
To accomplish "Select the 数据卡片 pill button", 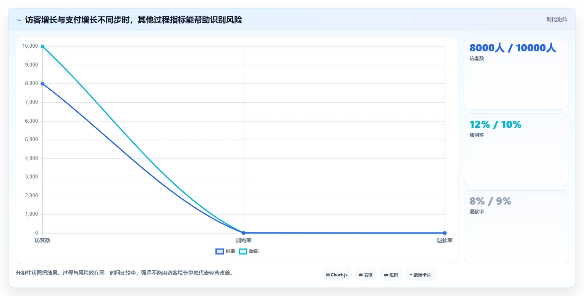I will (x=420, y=275).
